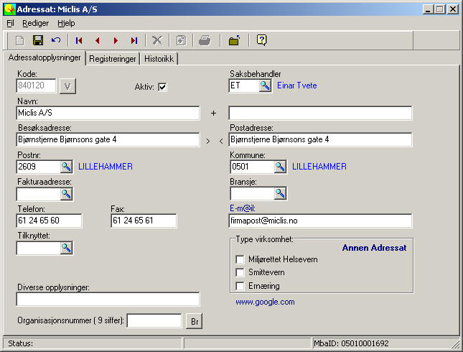
Task: Go to the previous record
Action: 98,40
